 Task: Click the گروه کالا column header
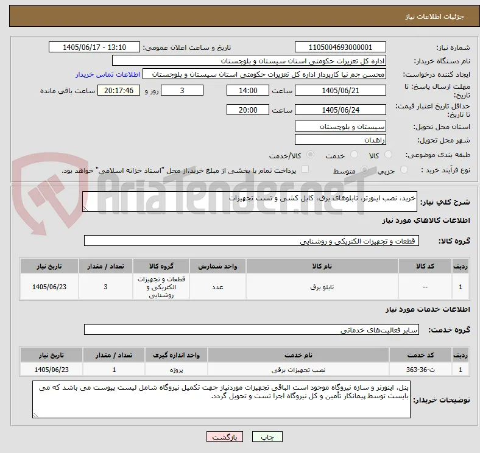pyautogui.click(x=161, y=266)
